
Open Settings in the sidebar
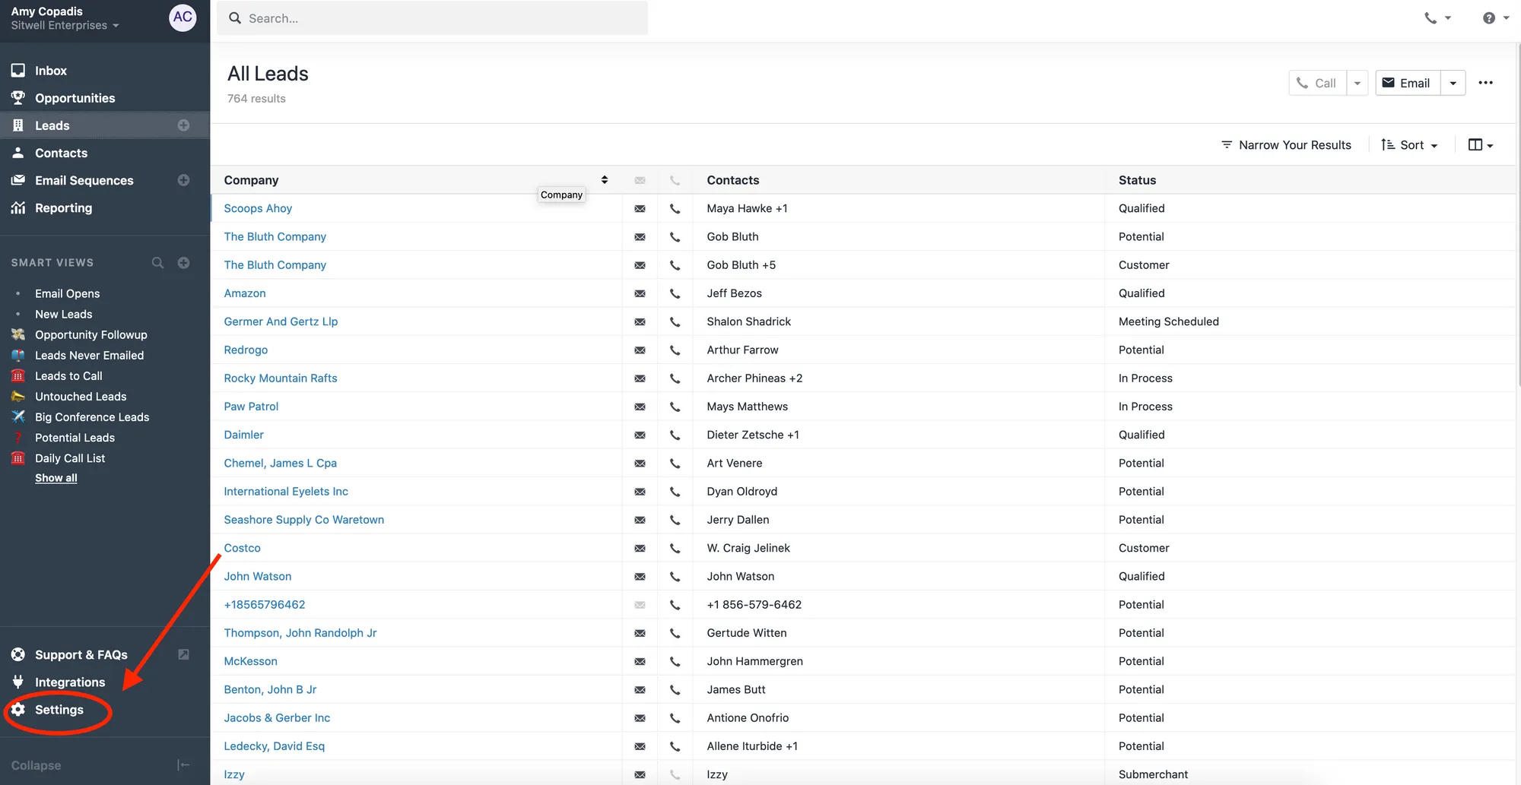coord(59,710)
